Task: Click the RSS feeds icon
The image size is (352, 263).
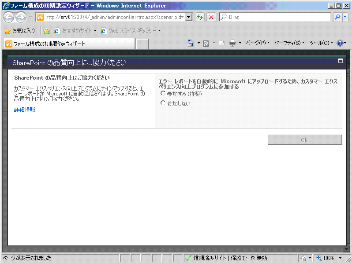Action: pos(206,43)
